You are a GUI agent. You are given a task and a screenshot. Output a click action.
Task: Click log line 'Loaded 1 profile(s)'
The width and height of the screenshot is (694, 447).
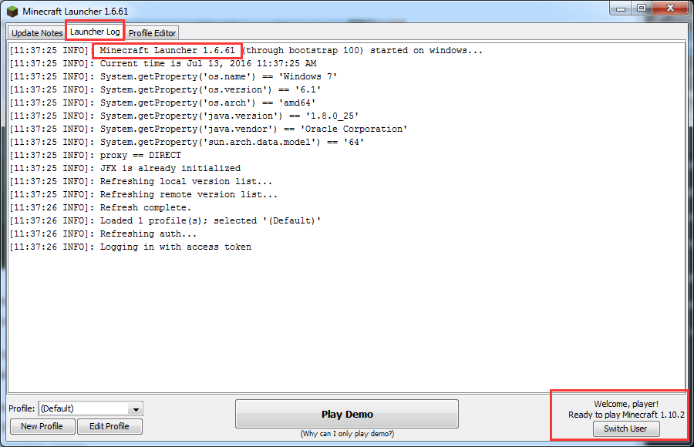click(x=166, y=221)
